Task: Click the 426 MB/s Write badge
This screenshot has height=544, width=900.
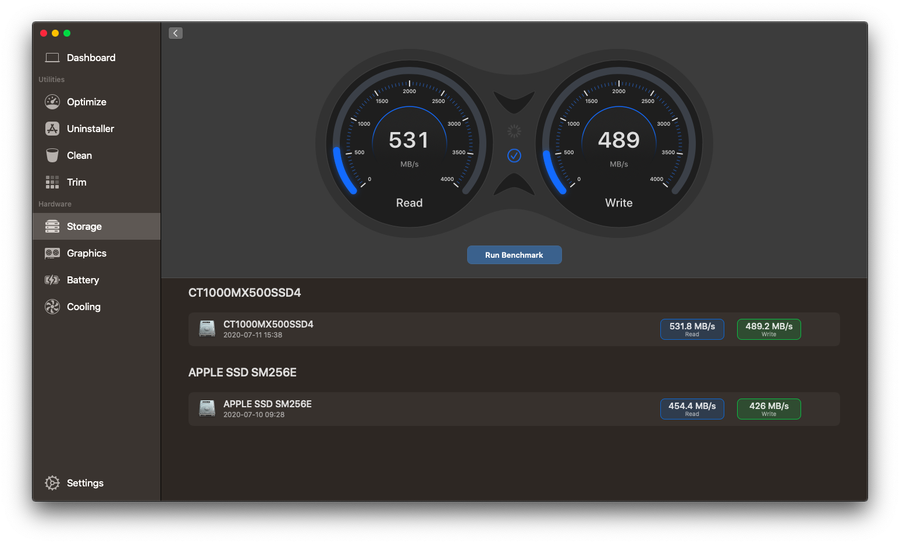Action: pos(769,409)
